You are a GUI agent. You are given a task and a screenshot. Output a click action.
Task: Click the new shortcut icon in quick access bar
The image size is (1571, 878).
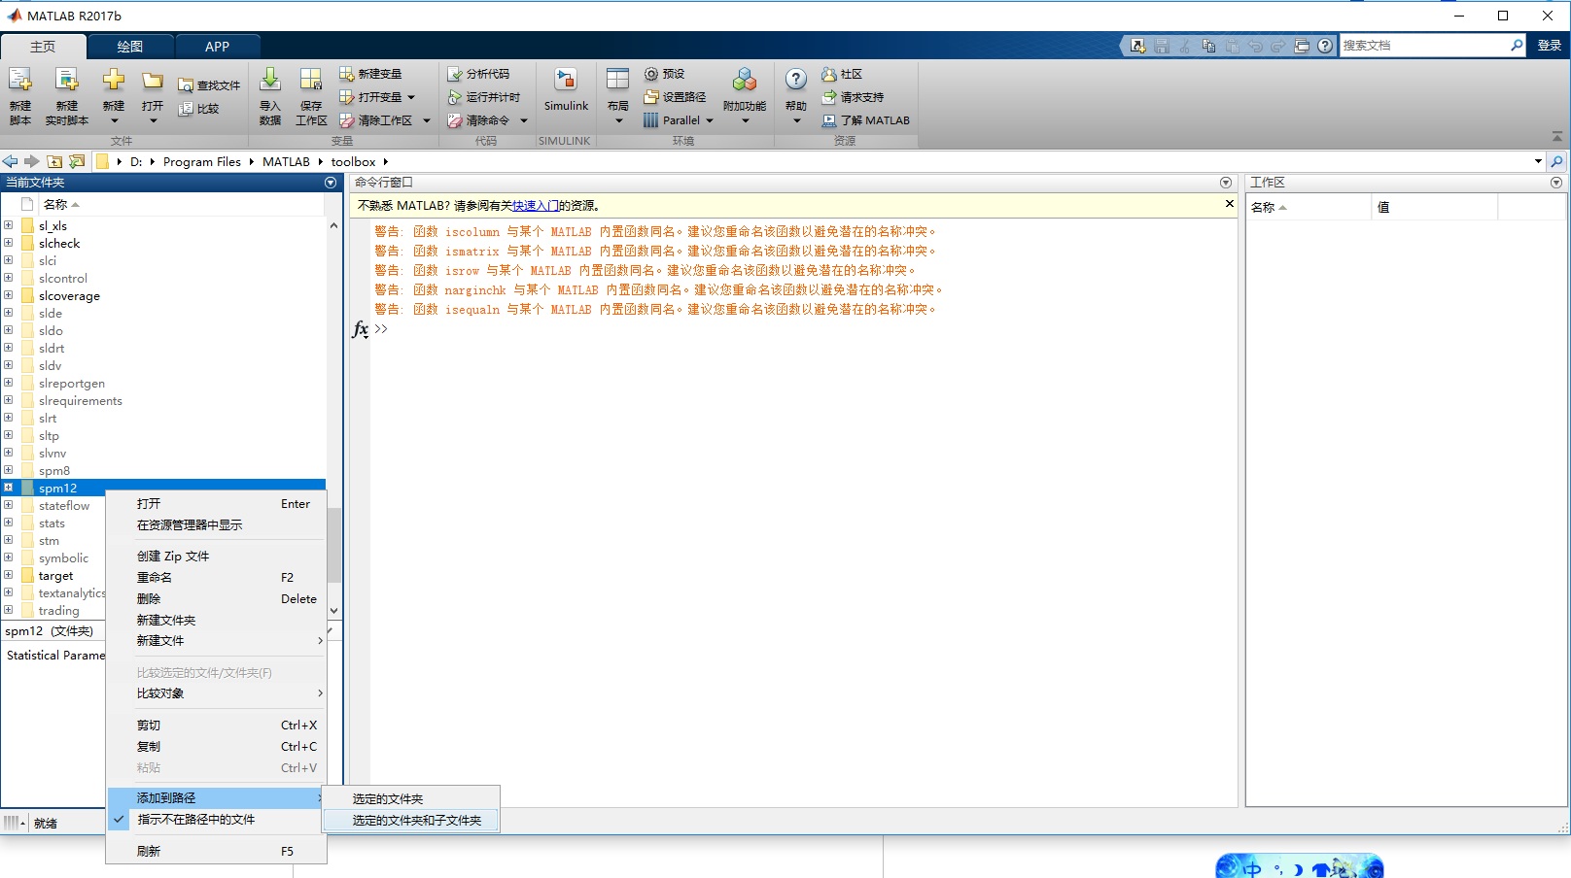(1138, 46)
